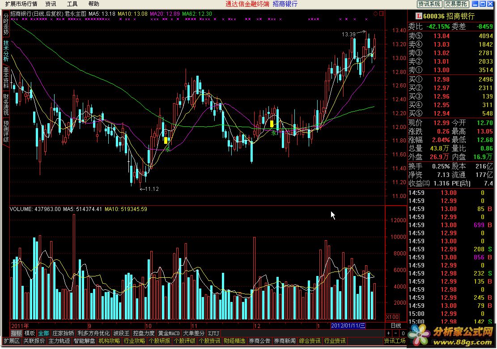Open the 个股资讯 tab
Viewport: 497px width, 349px height.
pos(209,341)
